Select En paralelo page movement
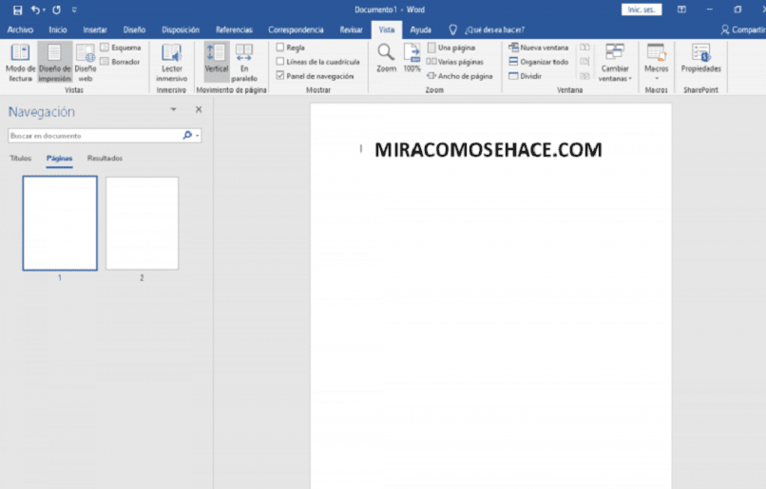 [x=244, y=63]
